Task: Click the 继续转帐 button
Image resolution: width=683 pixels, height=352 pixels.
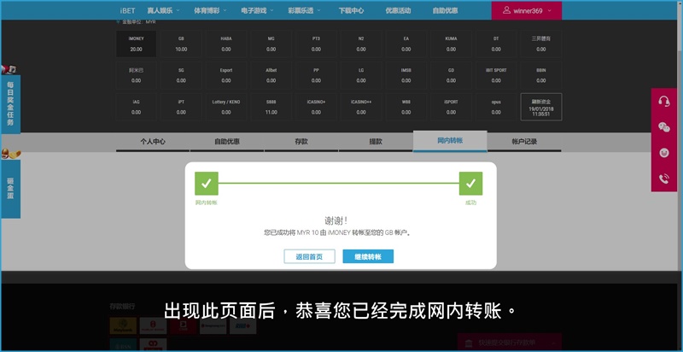Action: pos(368,256)
